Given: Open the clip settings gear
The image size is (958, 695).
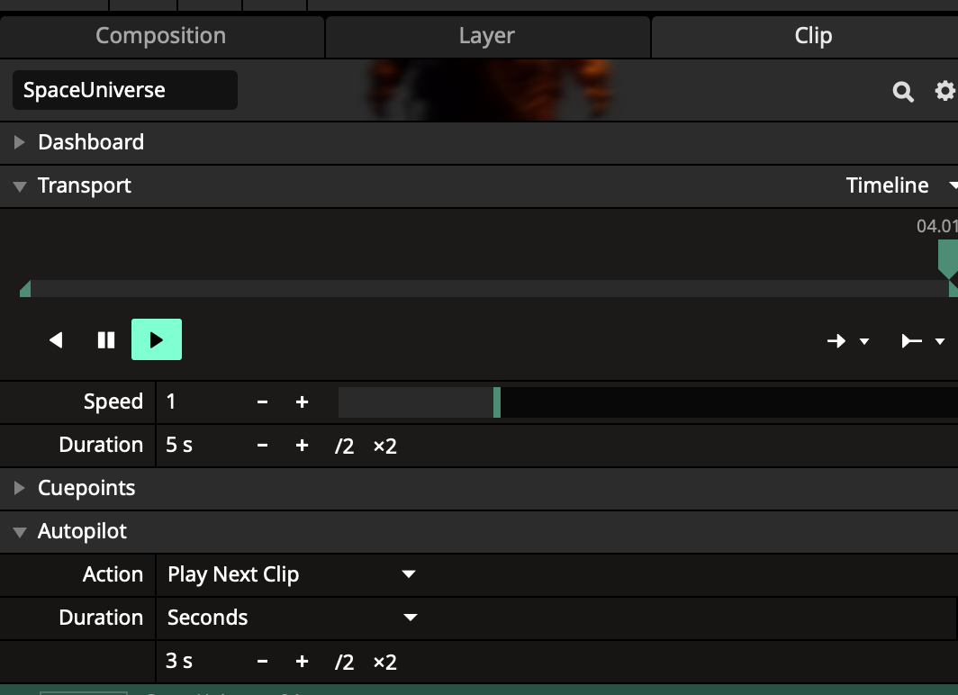Looking at the screenshot, I should pos(944,91).
